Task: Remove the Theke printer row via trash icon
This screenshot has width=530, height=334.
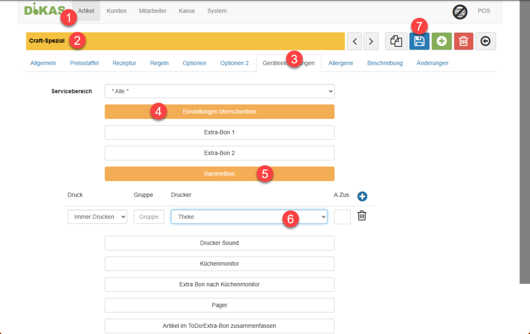Action: [362, 216]
